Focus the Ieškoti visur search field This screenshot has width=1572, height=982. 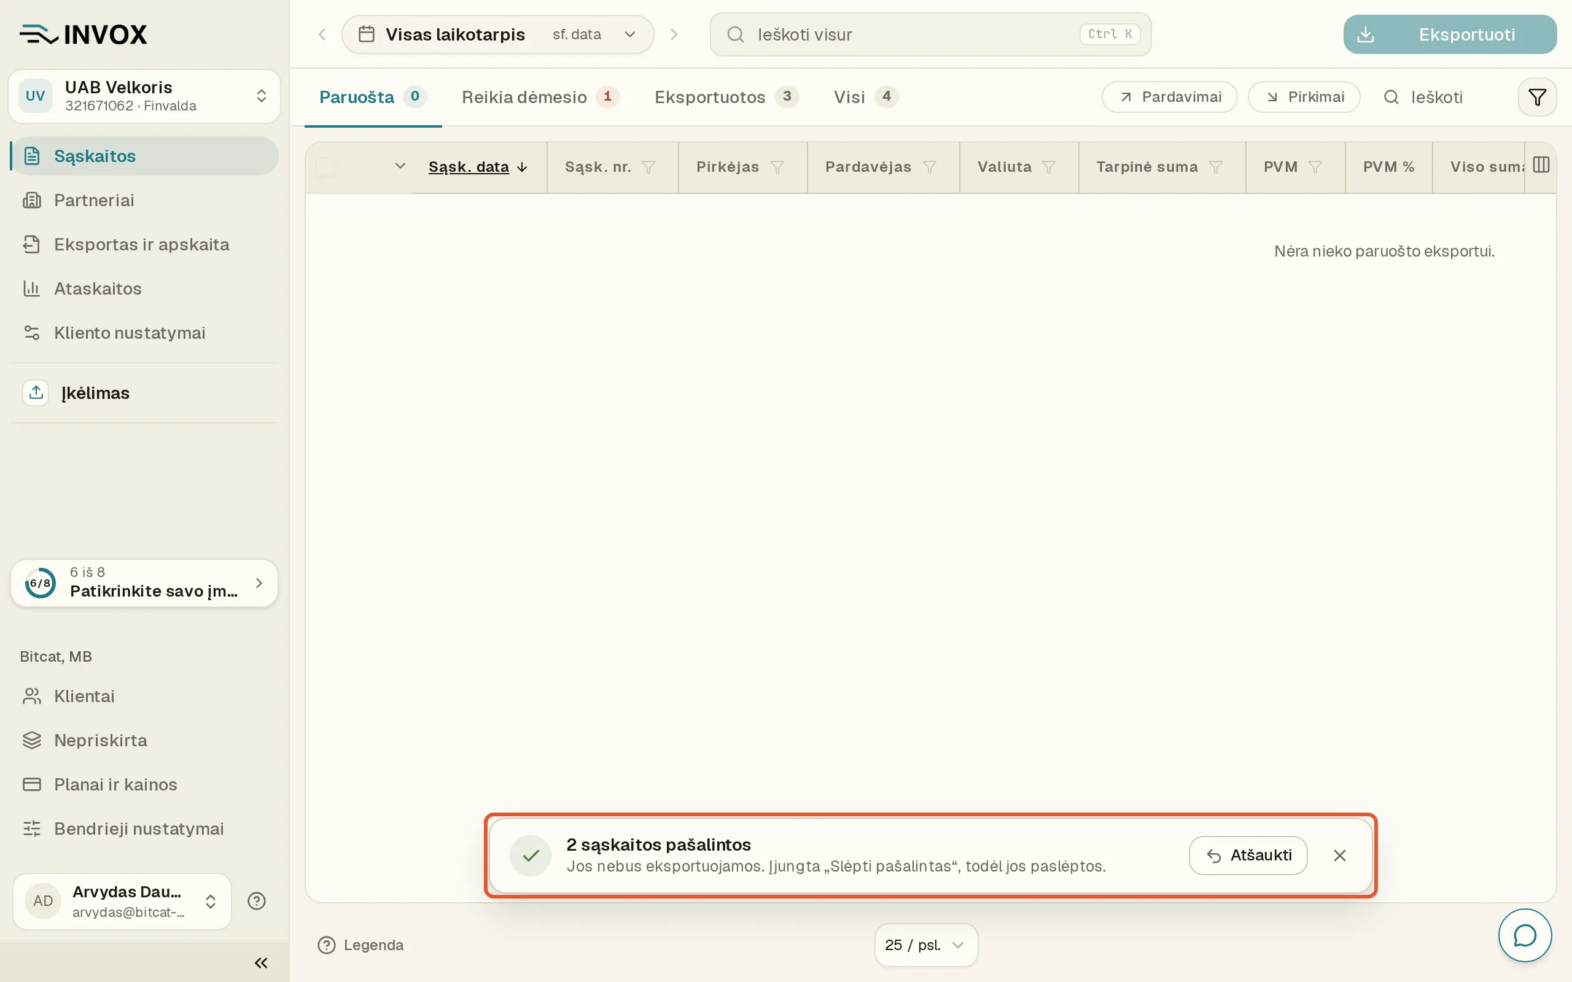930,34
